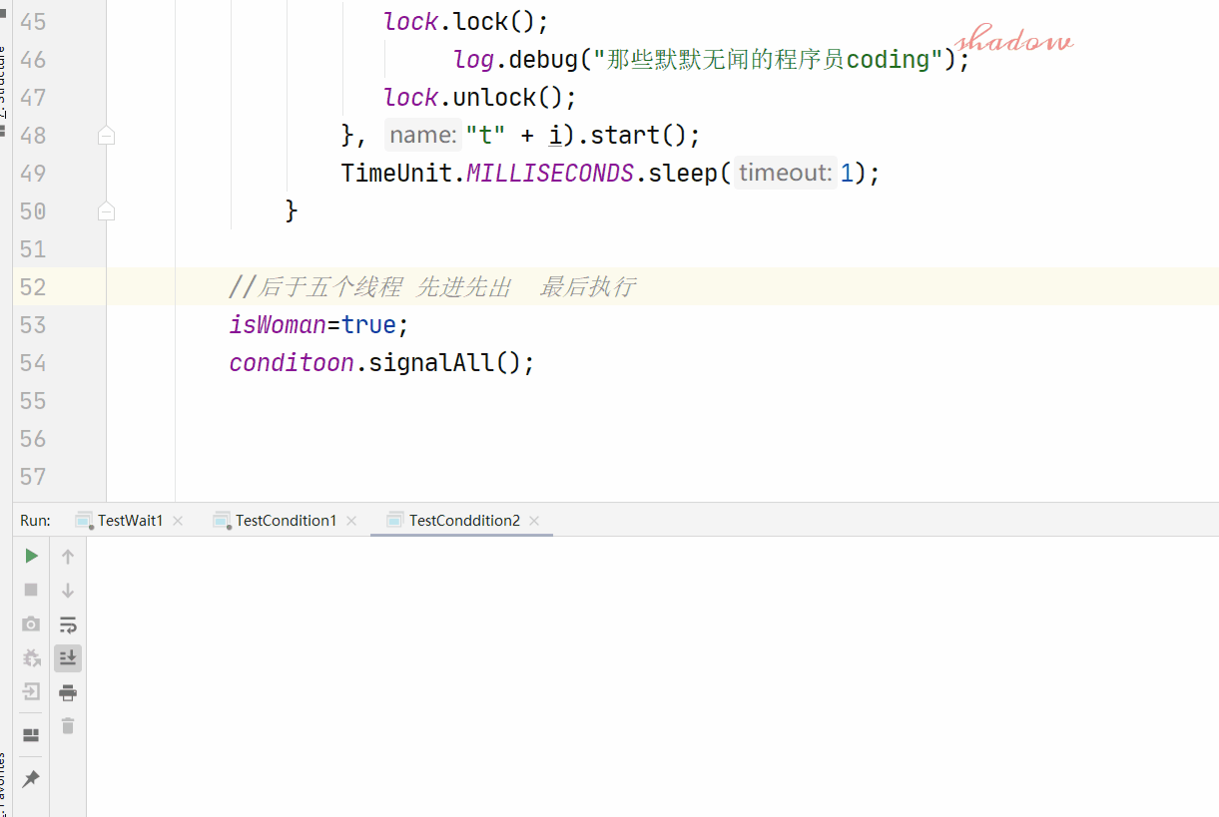Click inside the empty Run console output

coord(652,676)
